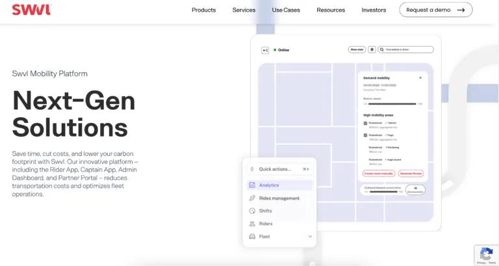Viewport: 499px width, 266px height.
Task: Open the Products menu
Action: pos(203,10)
